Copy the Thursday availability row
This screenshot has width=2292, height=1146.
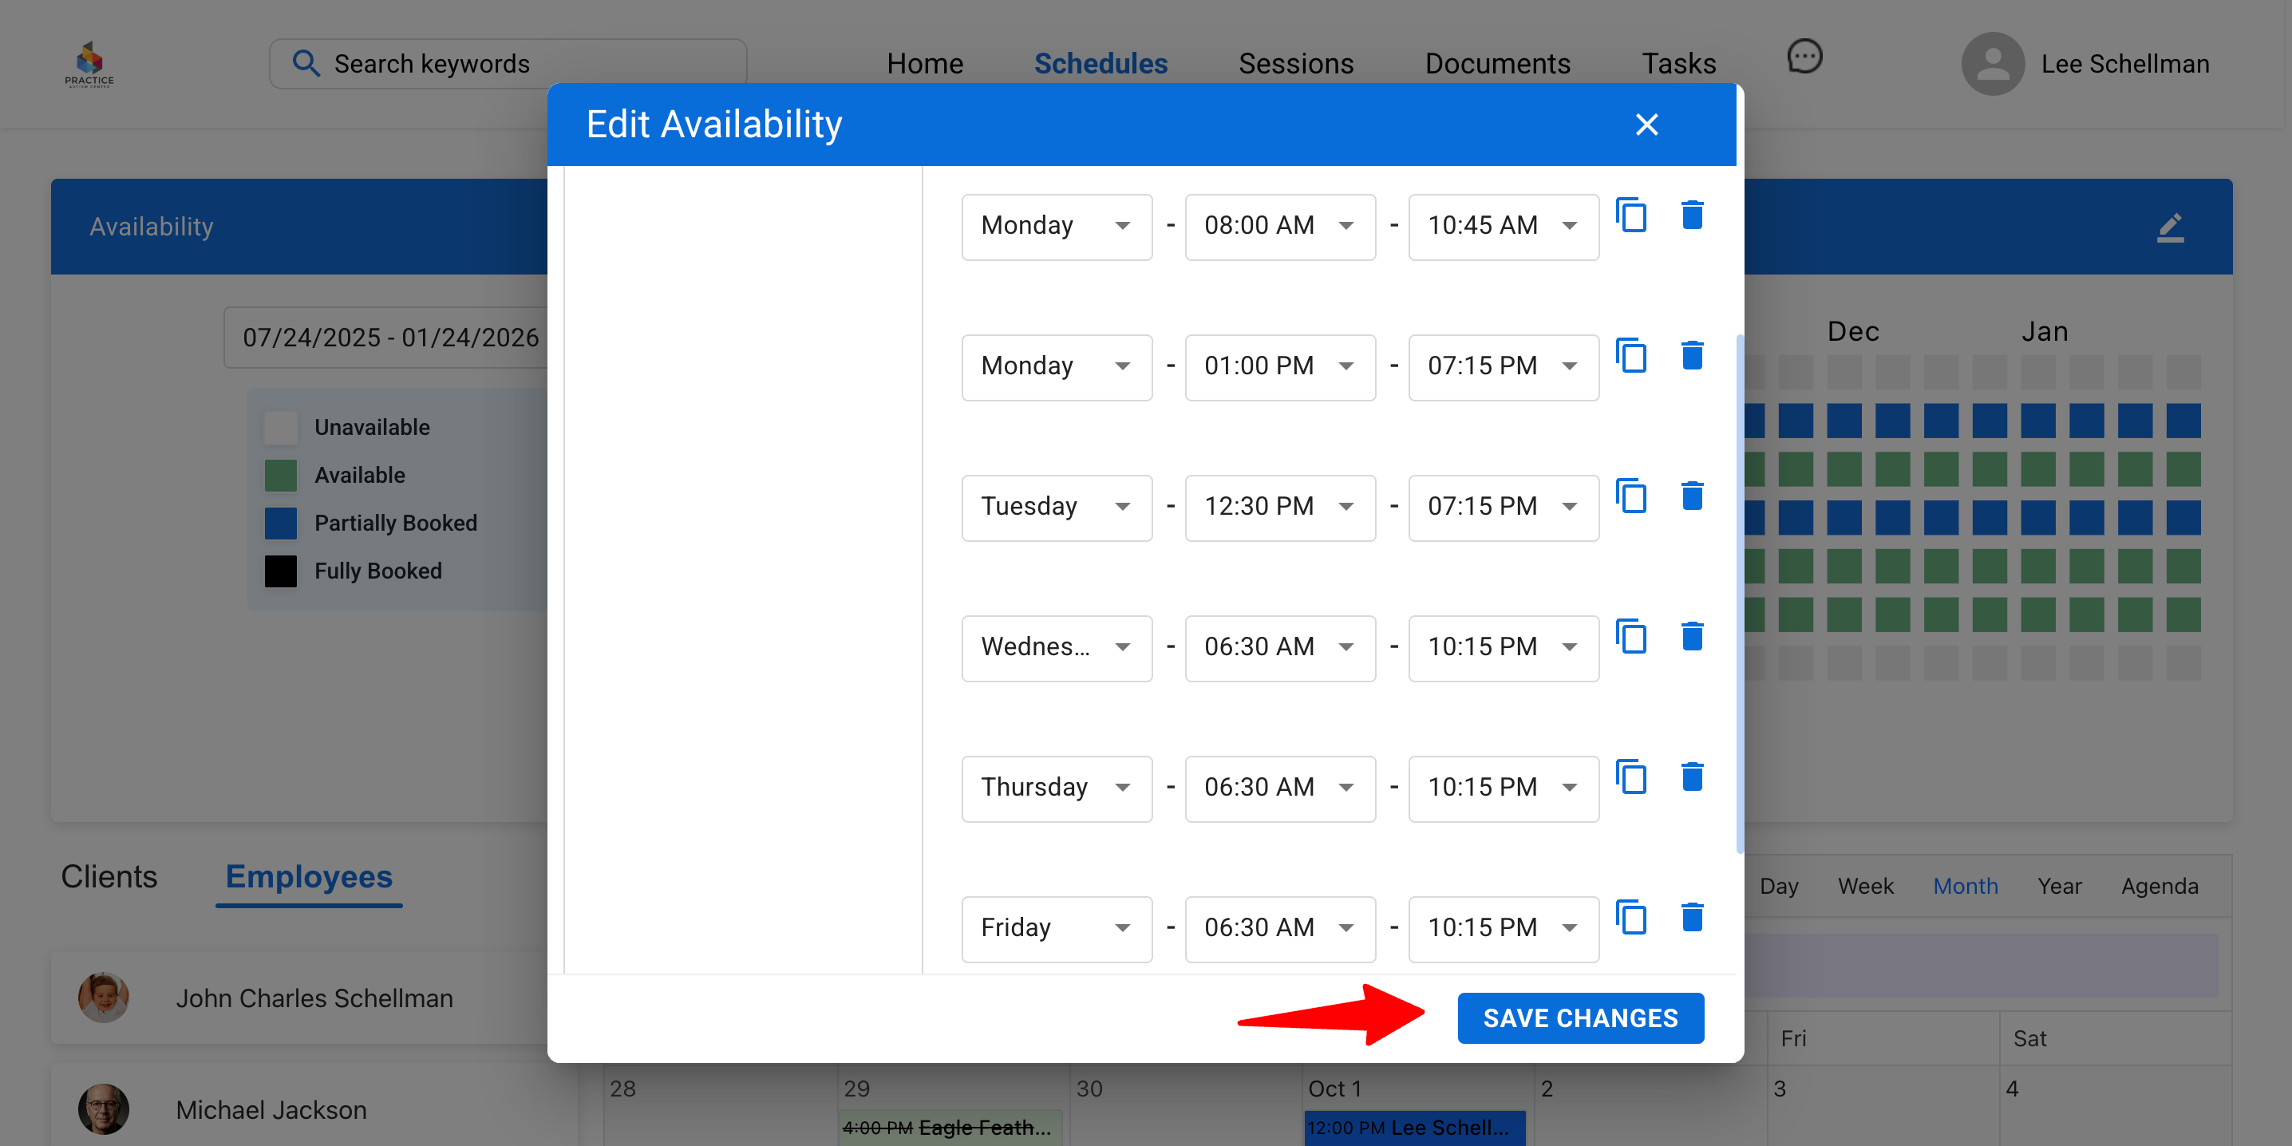[1631, 777]
